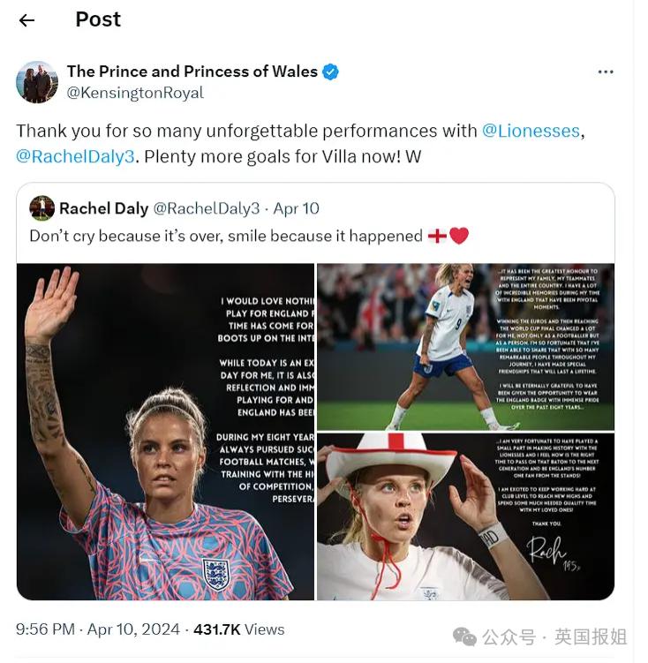Open The Prince and Princess of Wales profile name
This screenshot has width=648, height=663.
pyautogui.click(x=192, y=72)
